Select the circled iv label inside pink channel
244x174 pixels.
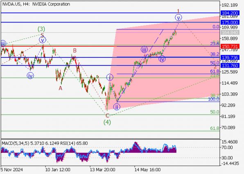tap(162, 59)
